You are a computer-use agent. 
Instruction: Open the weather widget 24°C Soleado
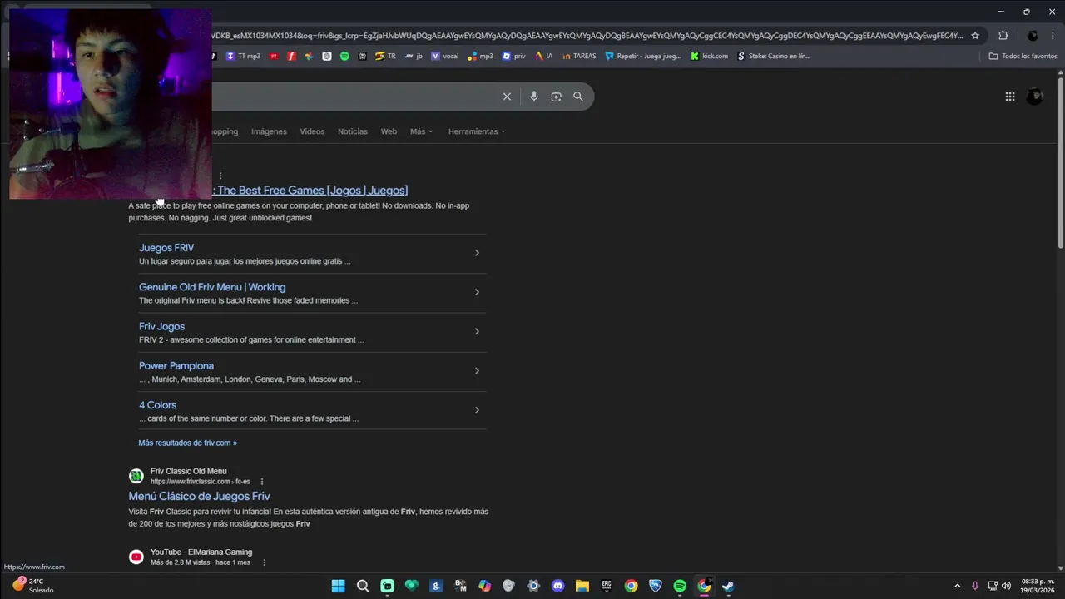[32, 586]
